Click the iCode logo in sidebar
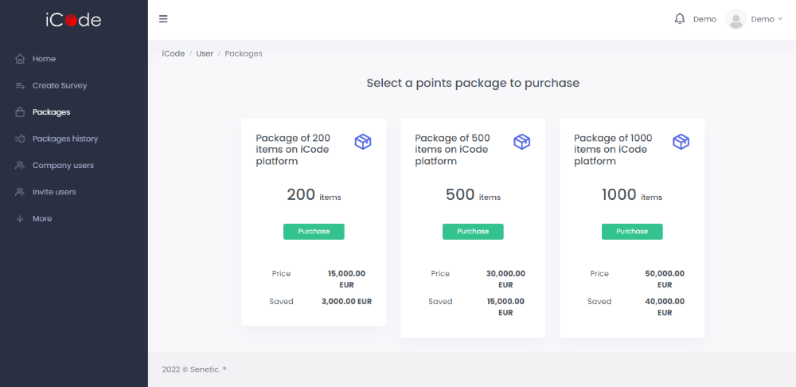This screenshot has width=796, height=387. click(73, 20)
